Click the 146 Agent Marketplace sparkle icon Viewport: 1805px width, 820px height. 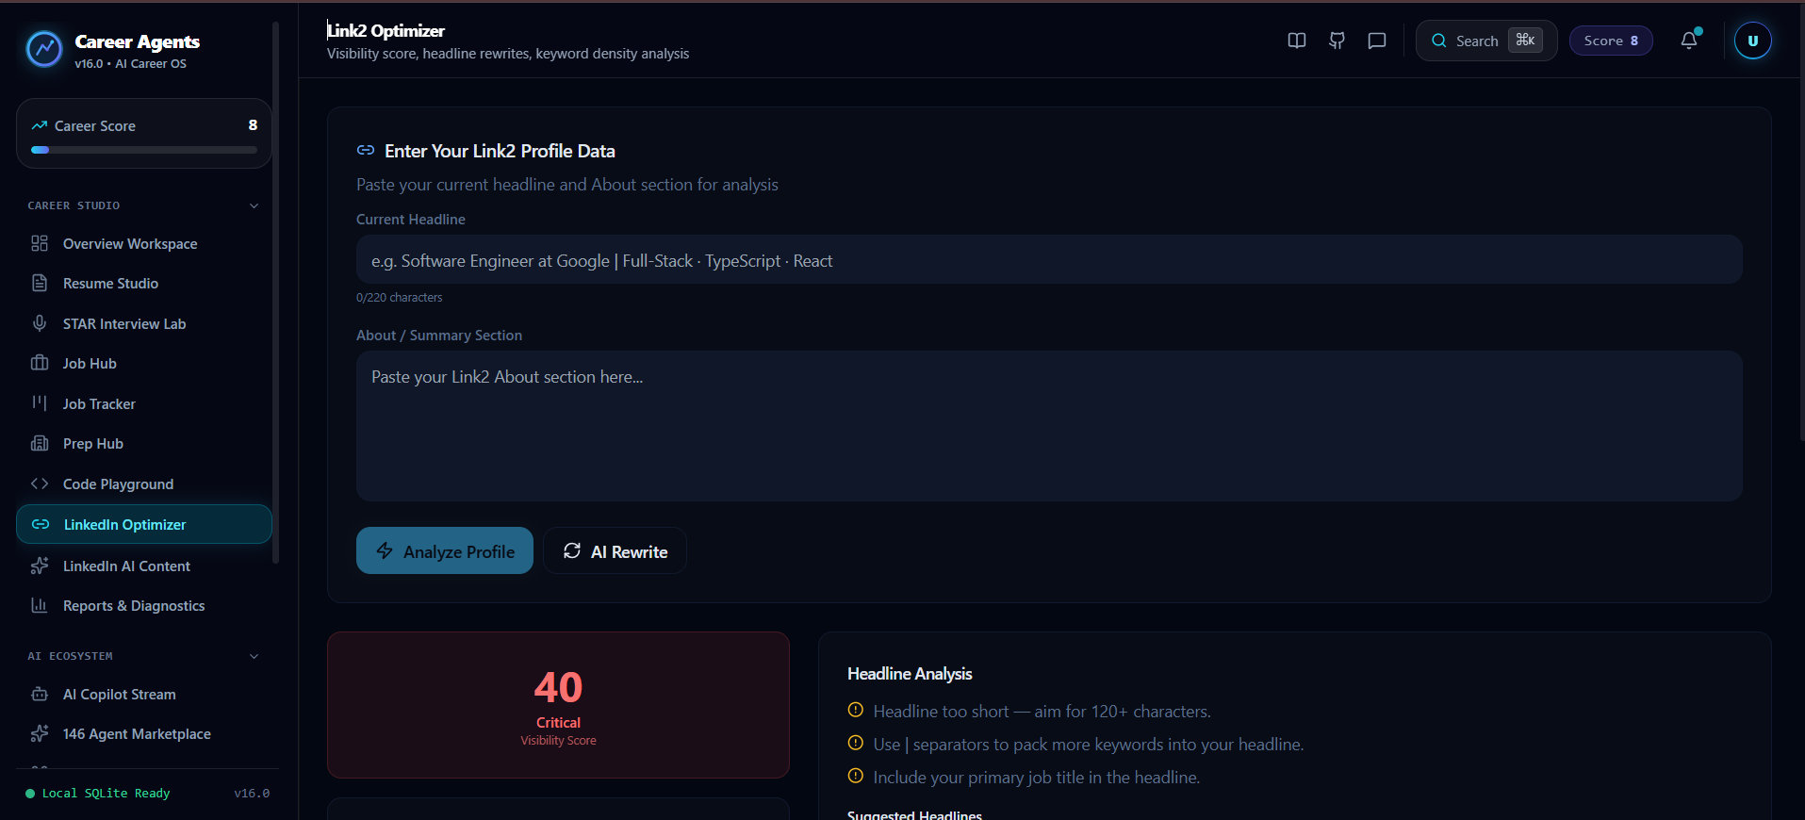pyautogui.click(x=40, y=733)
